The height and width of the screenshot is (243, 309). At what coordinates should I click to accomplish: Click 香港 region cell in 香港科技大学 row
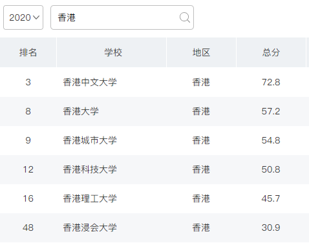tap(201, 169)
